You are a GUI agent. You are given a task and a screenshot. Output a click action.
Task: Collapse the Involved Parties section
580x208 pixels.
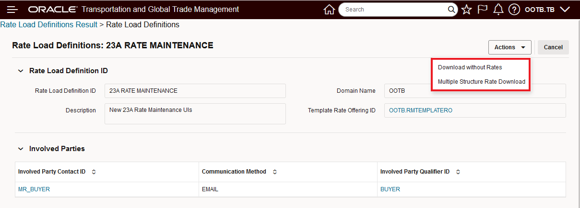21,149
